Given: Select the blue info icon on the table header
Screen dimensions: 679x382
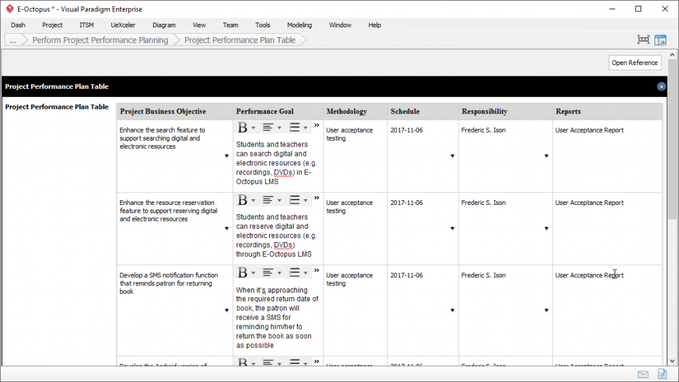Looking at the screenshot, I should (x=661, y=86).
